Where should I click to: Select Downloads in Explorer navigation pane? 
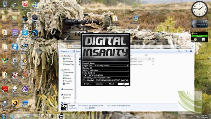[68, 61]
